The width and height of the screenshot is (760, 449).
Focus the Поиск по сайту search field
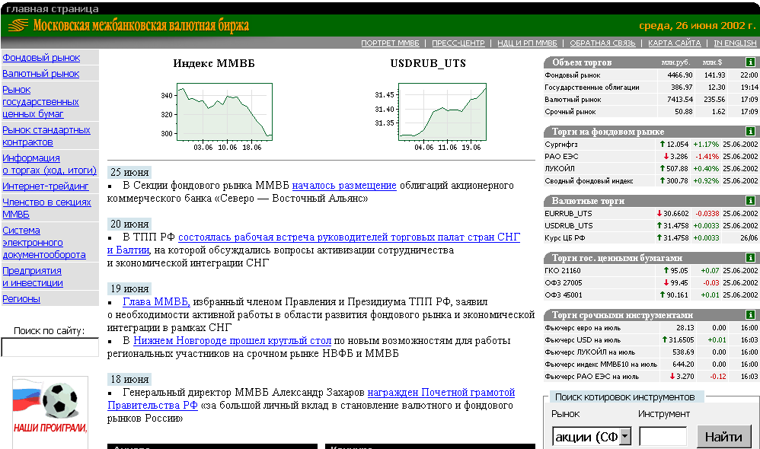tap(50, 347)
